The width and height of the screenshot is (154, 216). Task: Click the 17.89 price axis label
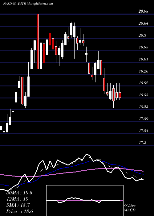coord(144,118)
